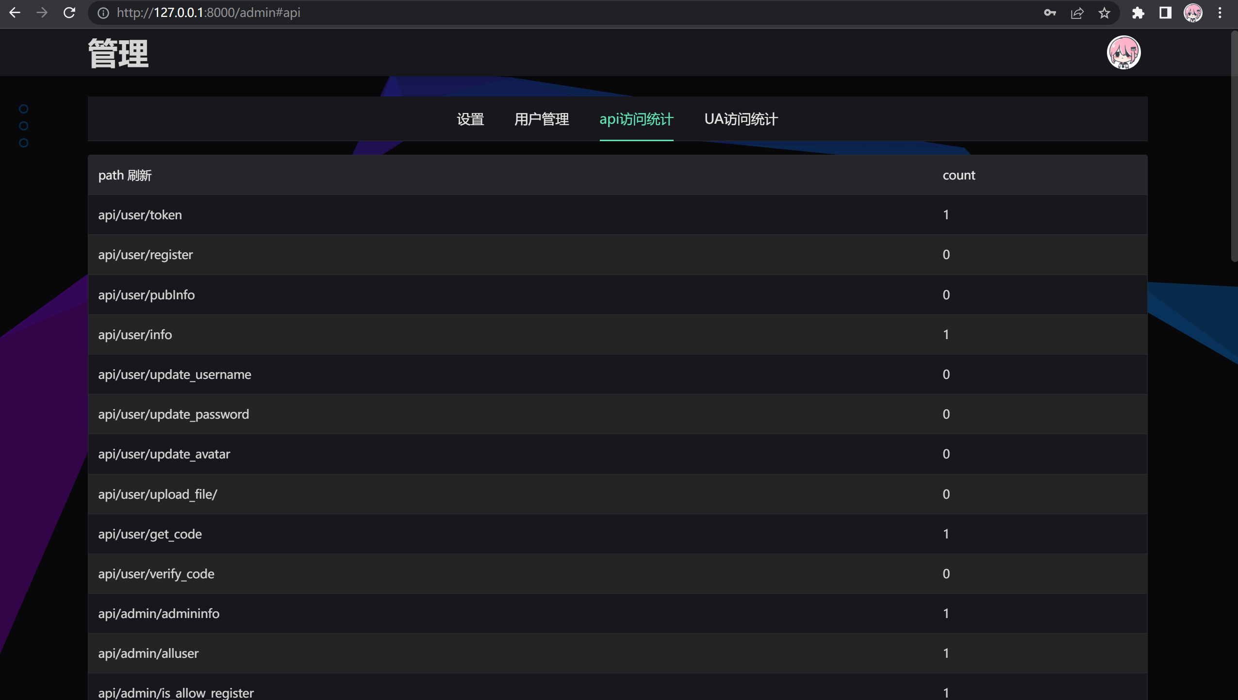Reload the page with the refresh icon
1238x700 pixels.
[x=69, y=13]
